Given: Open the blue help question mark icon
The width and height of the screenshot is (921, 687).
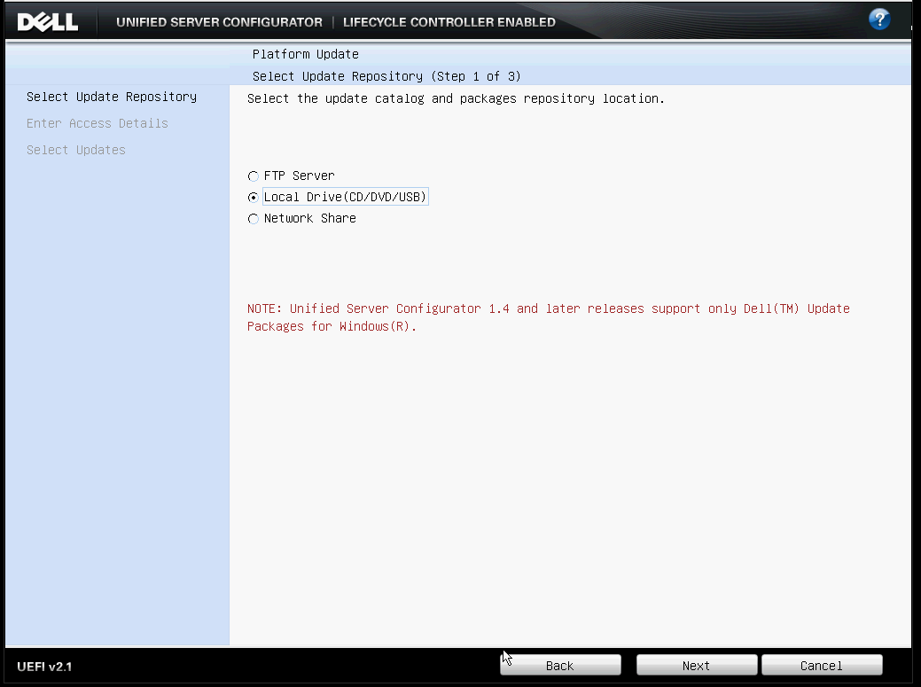Looking at the screenshot, I should (x=878, y=20).
